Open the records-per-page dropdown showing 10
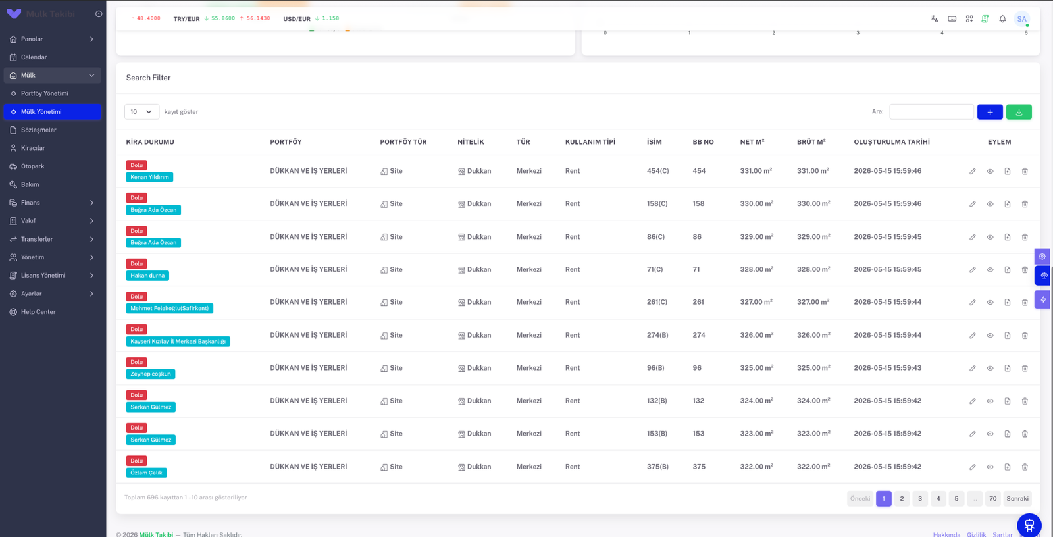 point(141,112)
